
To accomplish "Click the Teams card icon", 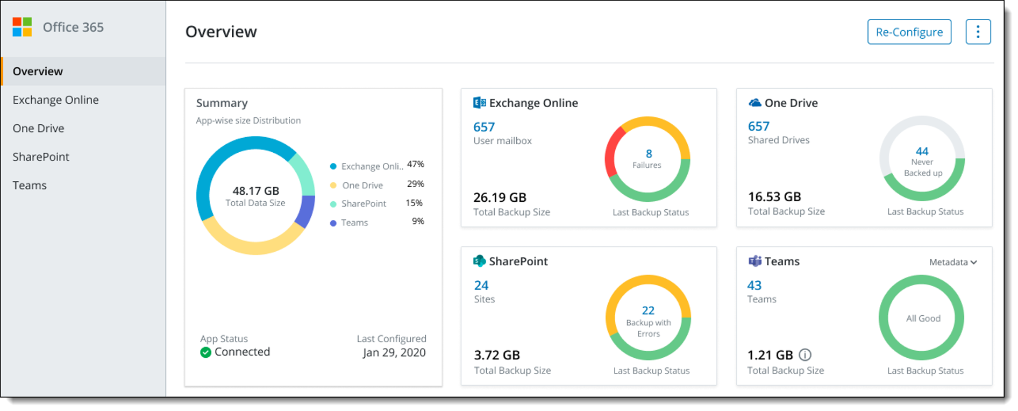I will [x=754, y=261].
